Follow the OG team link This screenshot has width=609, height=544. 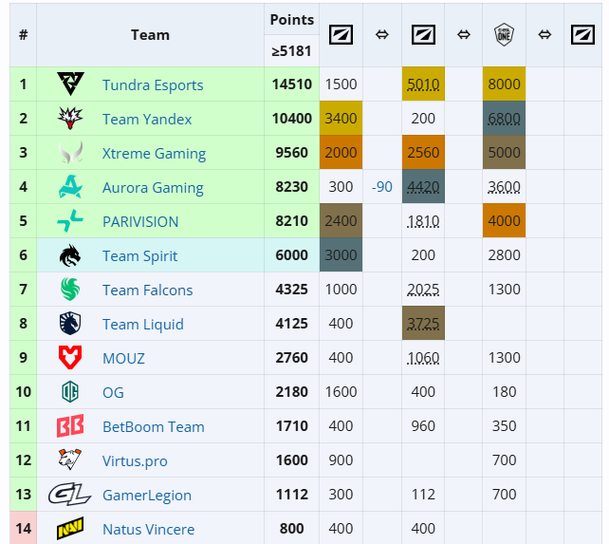click(x=113, y=393)
